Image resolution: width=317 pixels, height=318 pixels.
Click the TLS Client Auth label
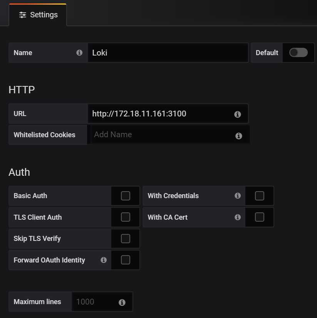pyautogui.click(x=38, y=217)
